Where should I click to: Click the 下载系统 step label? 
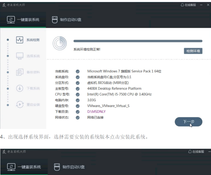click(33, 88)
